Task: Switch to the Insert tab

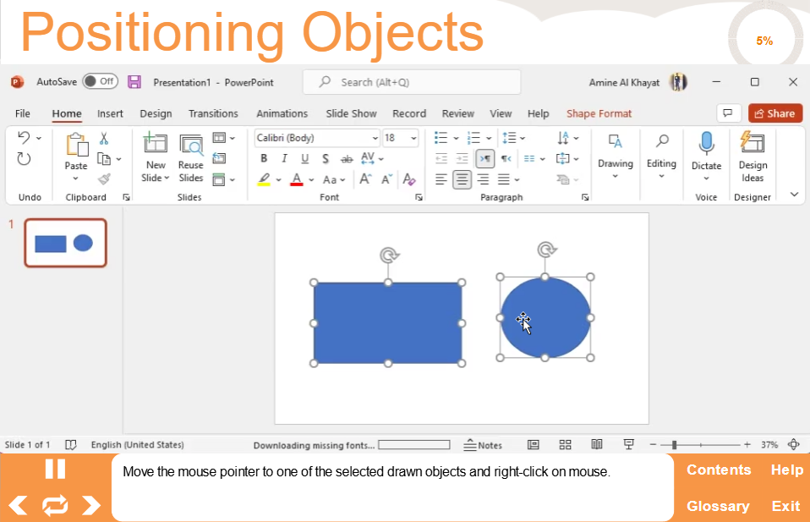Action: click(x=110, y=113)
